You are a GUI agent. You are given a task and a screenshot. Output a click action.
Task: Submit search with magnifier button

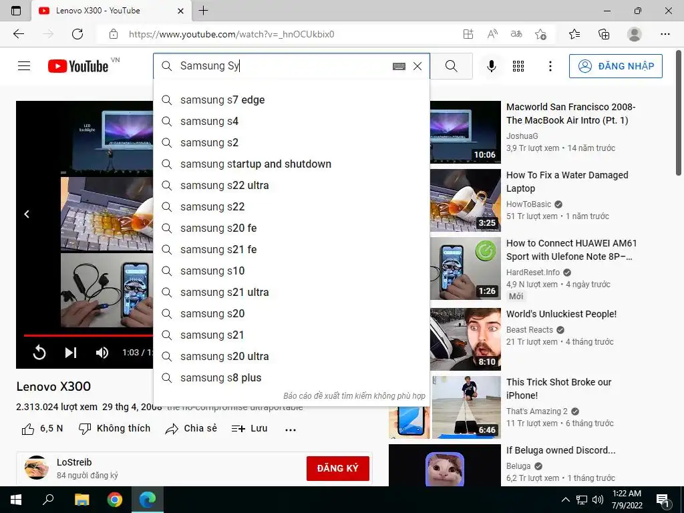pos(452,66)
